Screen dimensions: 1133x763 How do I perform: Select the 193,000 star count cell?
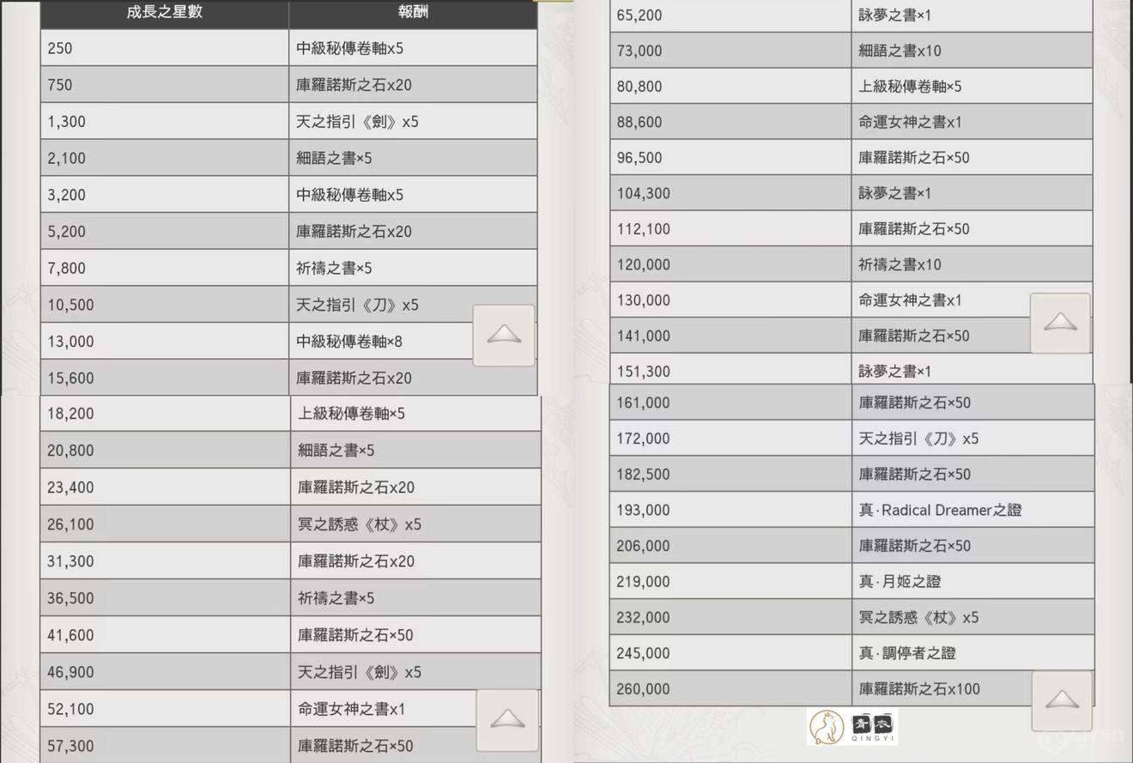pos(730,510)
